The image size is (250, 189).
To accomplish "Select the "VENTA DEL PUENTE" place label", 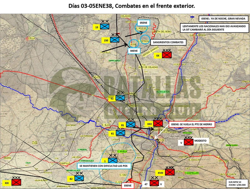I will pyautogui.click(x=228, y=174).
